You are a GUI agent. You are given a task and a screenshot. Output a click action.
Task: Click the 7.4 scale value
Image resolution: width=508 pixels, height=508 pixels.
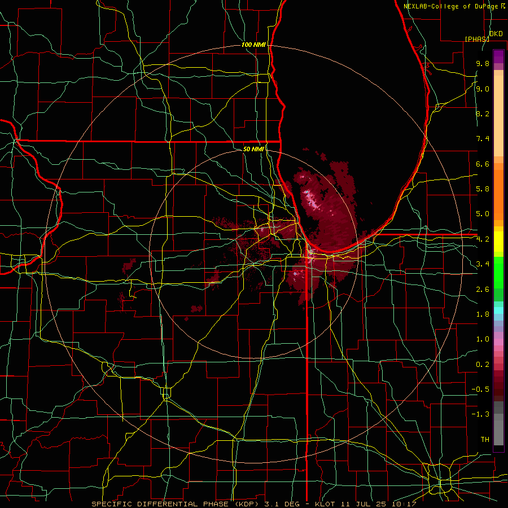tap(483, 139)
